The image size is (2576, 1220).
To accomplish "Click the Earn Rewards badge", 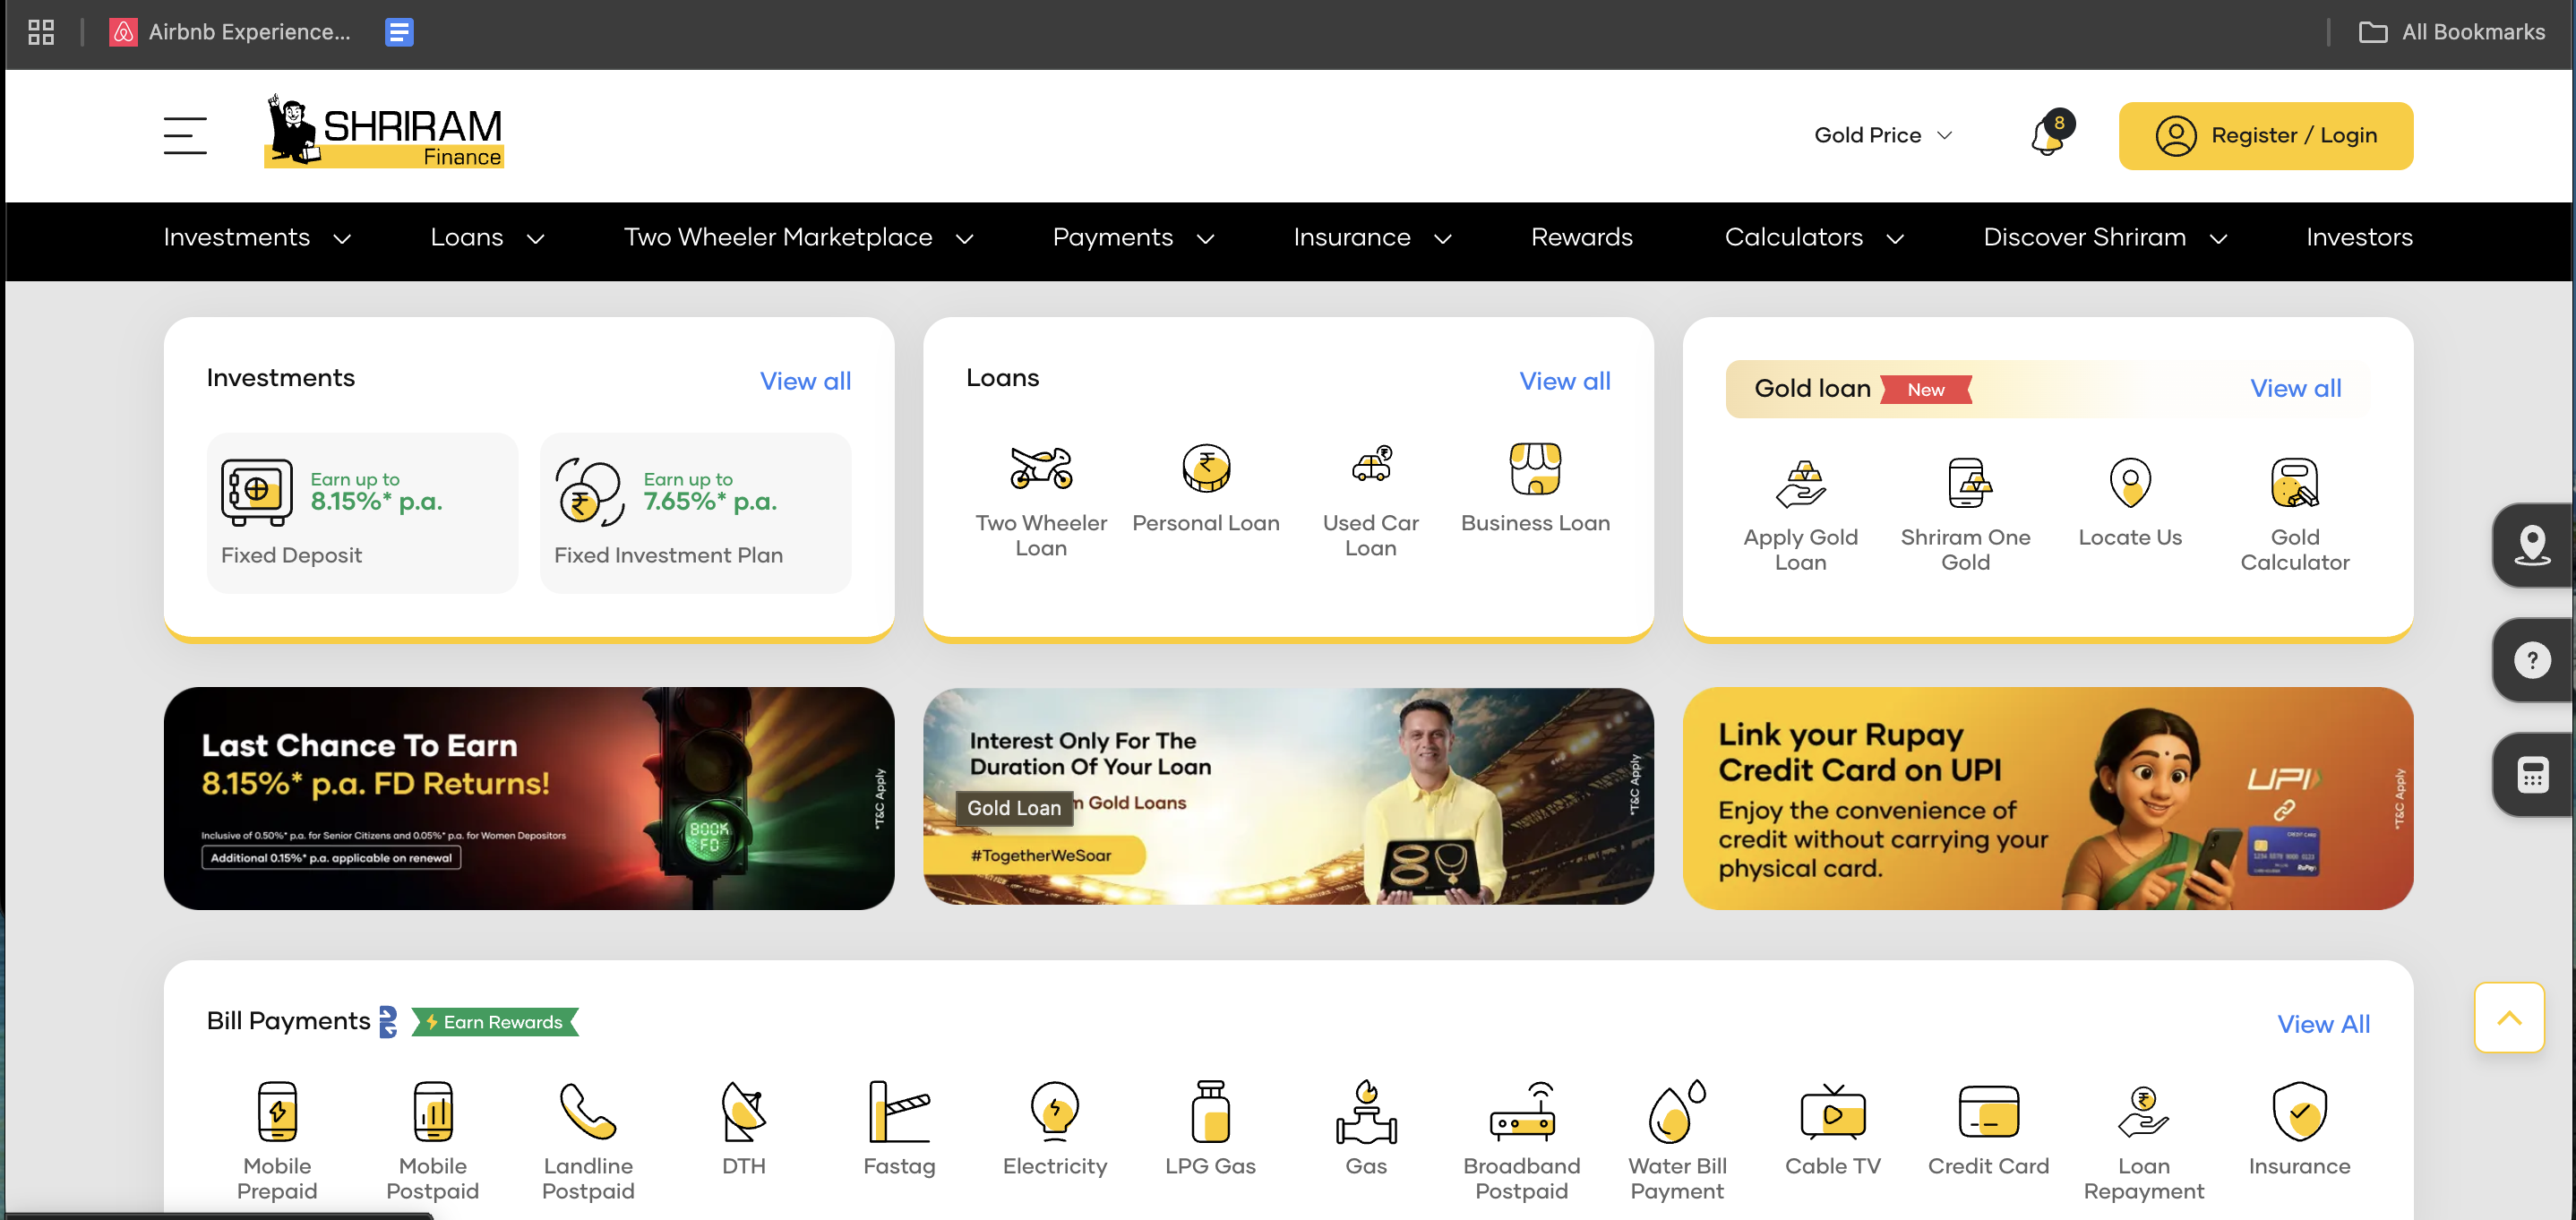I will pos(495,1022).
